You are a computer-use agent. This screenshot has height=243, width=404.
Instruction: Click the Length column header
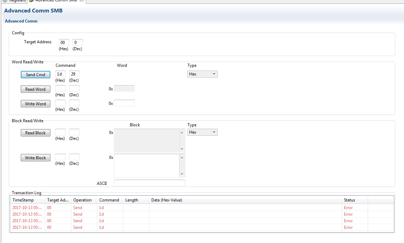coord(136,200)
